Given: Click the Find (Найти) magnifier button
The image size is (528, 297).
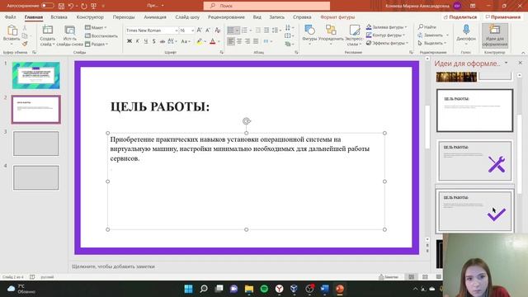Looking at the screenshot, I should click(x=427, y=27).
